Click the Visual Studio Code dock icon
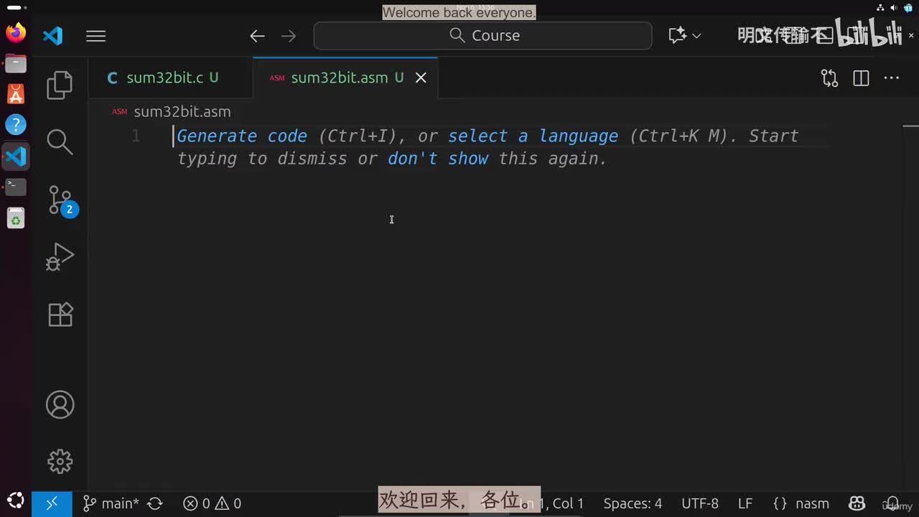This screenshot has width=919, height=517. click(16, 156)
